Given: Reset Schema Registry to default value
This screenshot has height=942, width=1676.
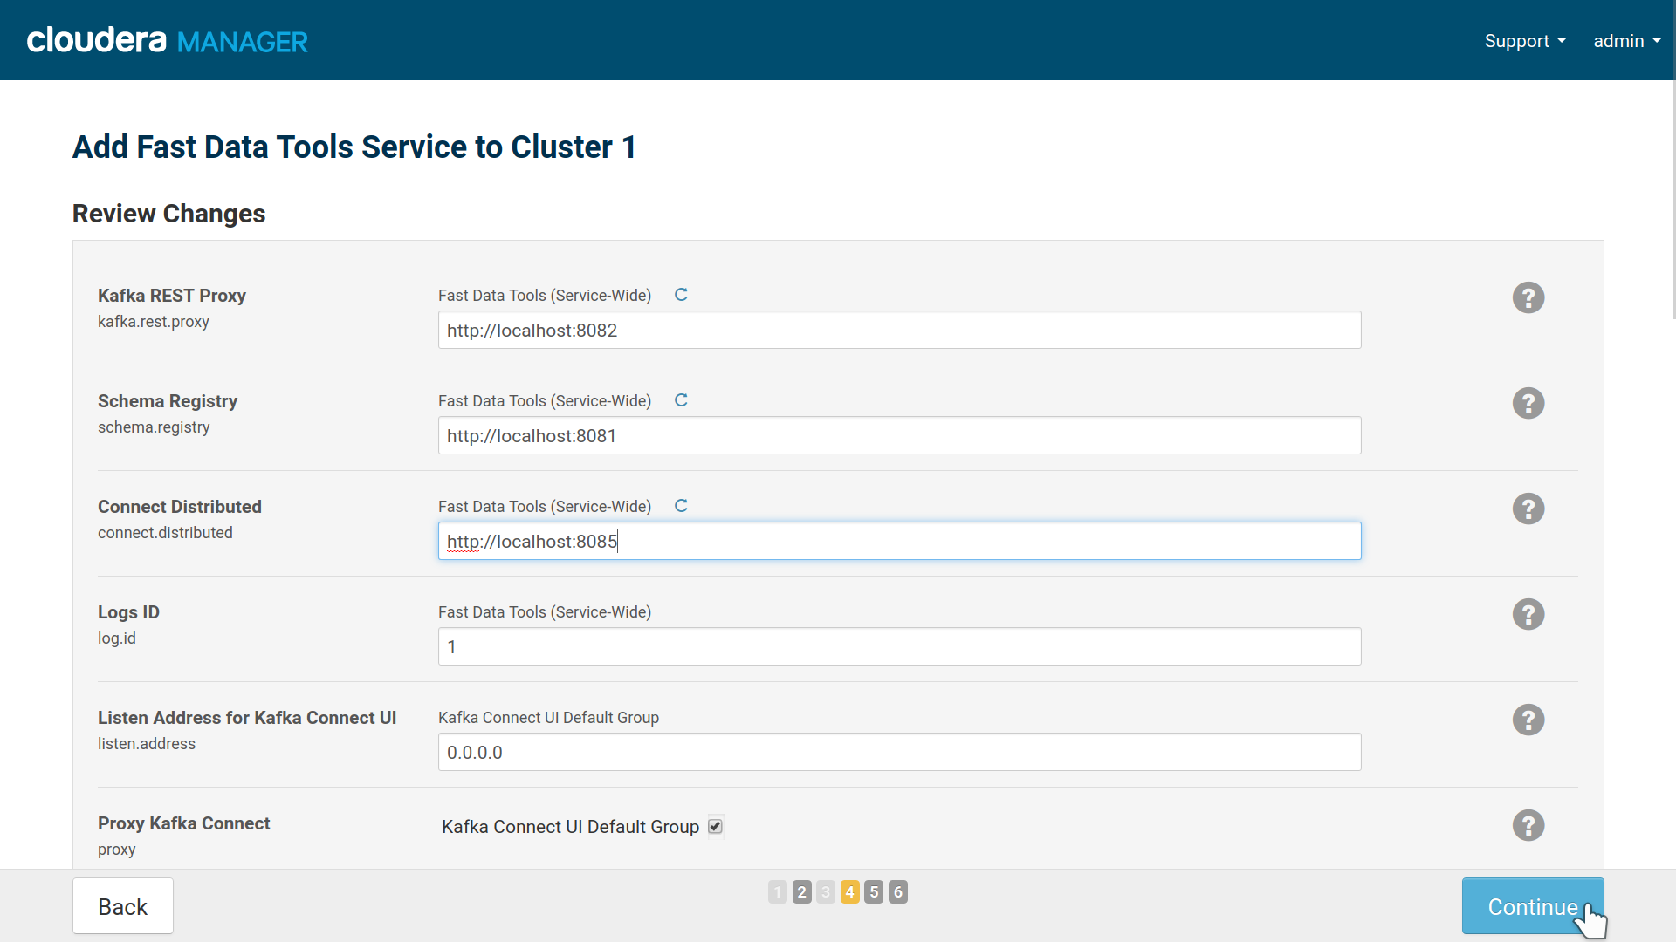Looking at the screenshot, I should [681, 400].
